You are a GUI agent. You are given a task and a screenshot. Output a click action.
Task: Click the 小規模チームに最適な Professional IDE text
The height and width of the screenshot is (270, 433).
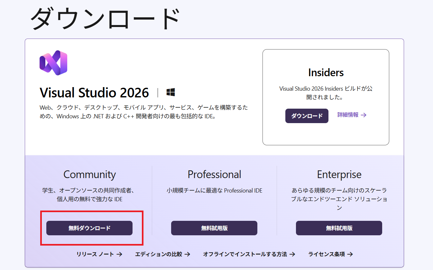tap(214, 191)
